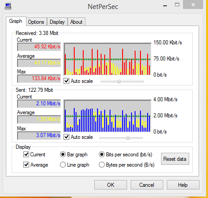This screenshot has height=198, width=208.
Task: Close the NetPerSec window
Action: (x=193, y=4)
